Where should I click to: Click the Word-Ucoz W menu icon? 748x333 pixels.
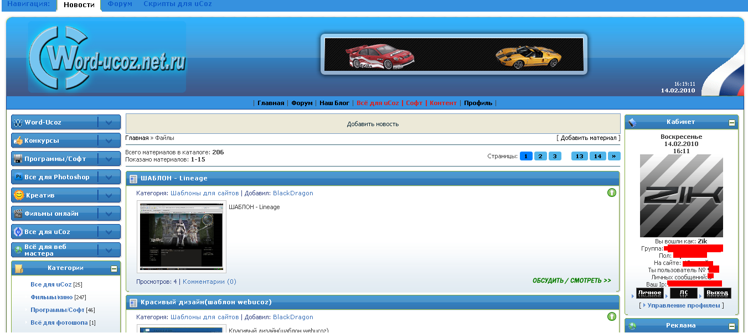(18, 122)
